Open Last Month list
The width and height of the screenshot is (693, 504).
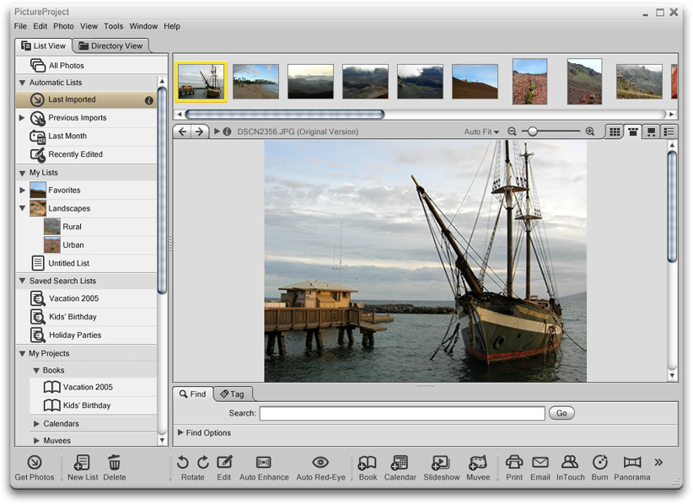coord(86,136)
